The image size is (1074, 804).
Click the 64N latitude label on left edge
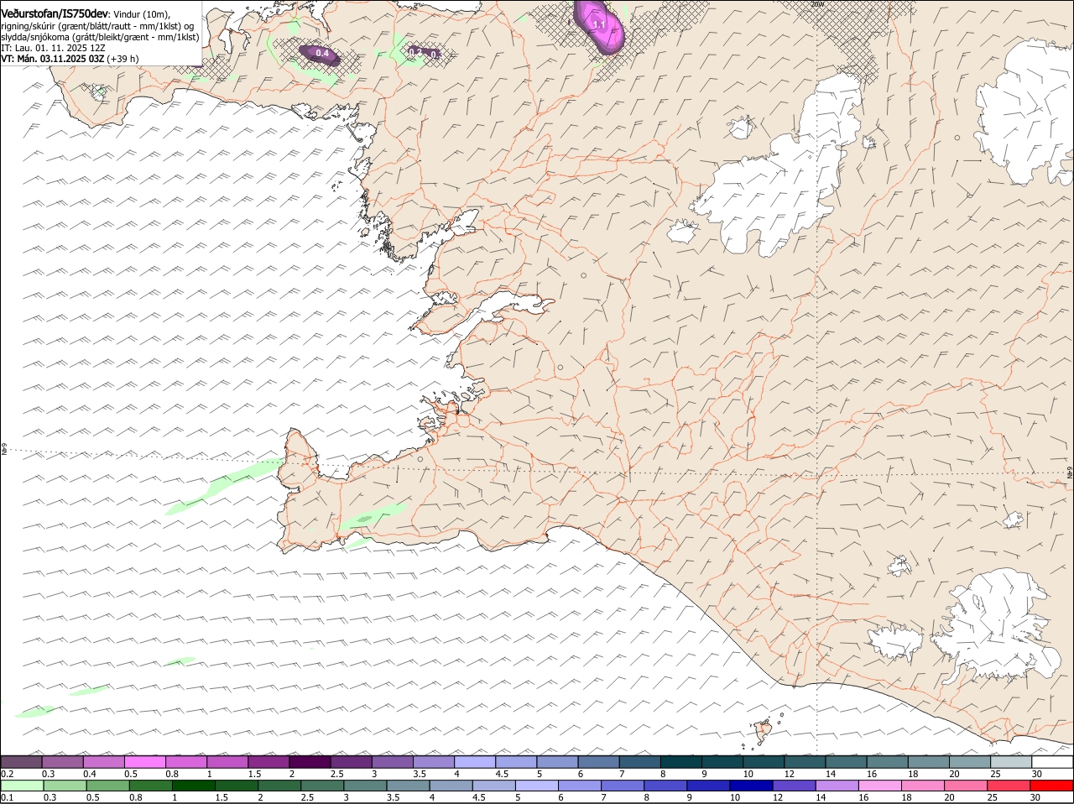click(4, 450)
